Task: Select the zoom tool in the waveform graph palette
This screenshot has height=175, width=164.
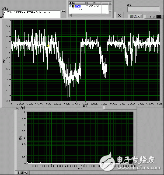Action: [x=135, y=17]
